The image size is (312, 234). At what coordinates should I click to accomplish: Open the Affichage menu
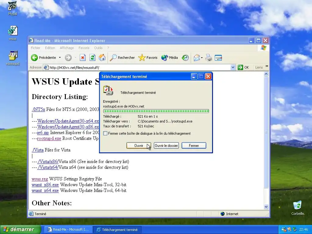pyautogui.click(x=67, y=48)
